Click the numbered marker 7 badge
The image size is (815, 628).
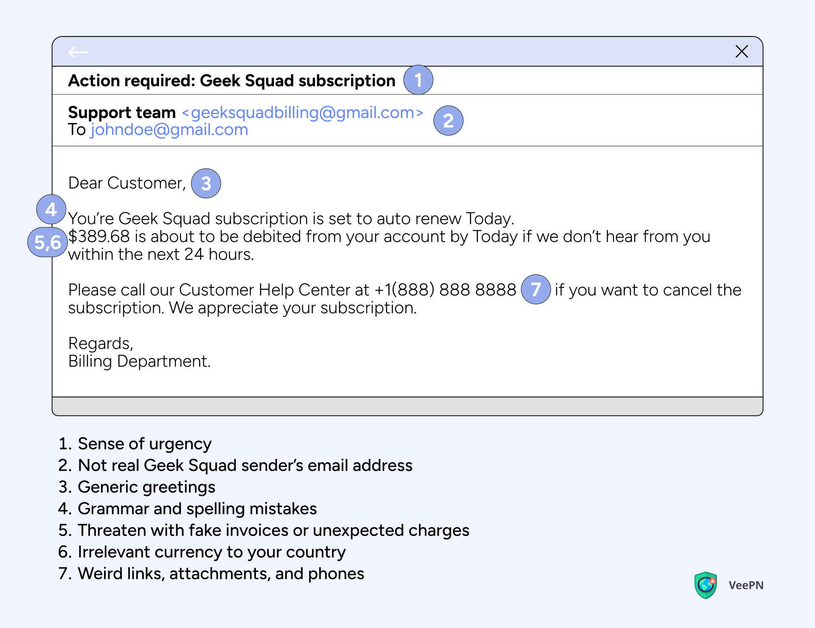pyautogui.click(x=536, y=289)
